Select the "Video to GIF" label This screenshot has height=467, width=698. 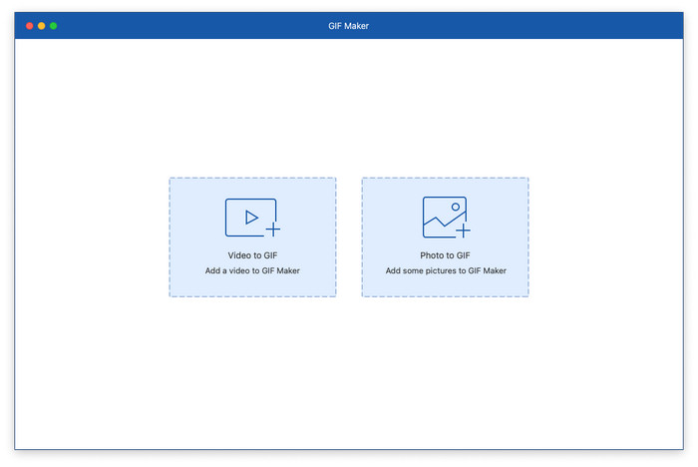tap(252, 255)
